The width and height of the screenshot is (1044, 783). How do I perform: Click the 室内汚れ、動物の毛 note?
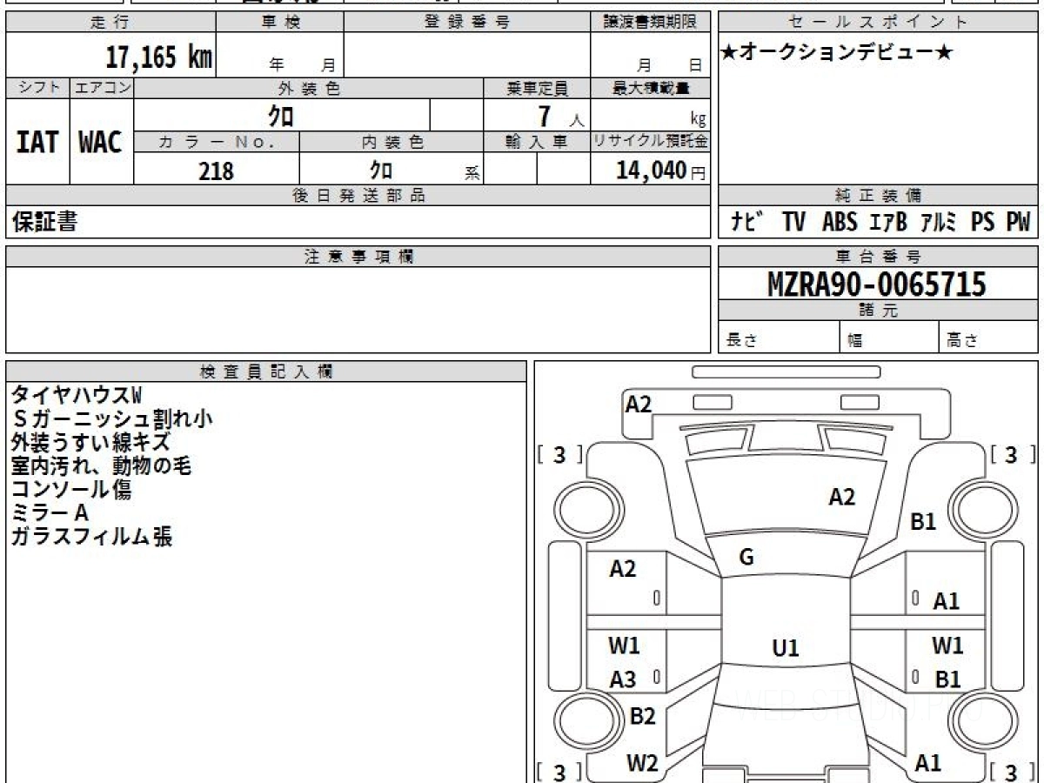click(x=100, y=465)
